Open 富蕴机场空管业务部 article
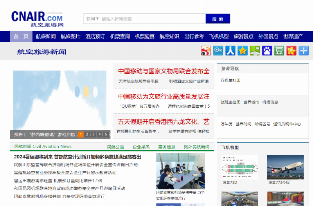 coord(65,172)
